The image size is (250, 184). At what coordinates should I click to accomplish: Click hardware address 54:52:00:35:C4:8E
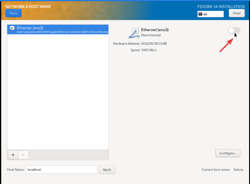pos(154,44)
